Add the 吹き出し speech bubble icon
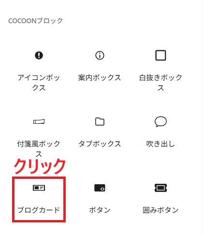 pos(160,121)
